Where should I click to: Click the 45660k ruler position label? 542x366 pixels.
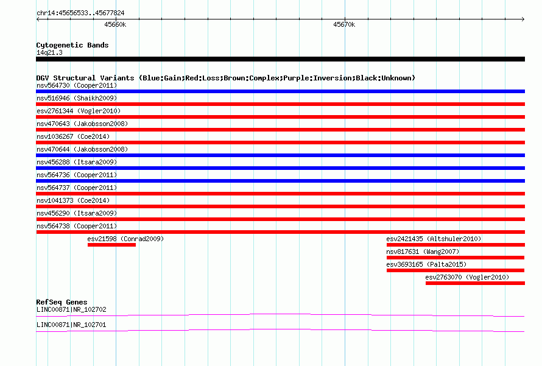(x=115, y=24)
